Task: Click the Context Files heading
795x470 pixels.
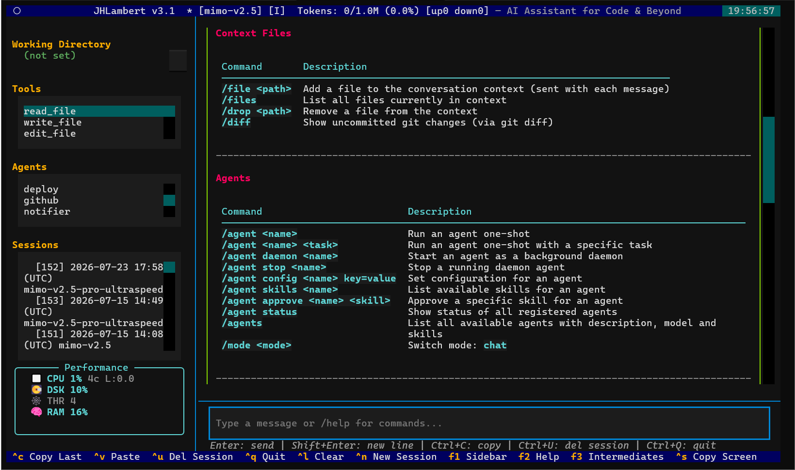Action: (254, 33)
